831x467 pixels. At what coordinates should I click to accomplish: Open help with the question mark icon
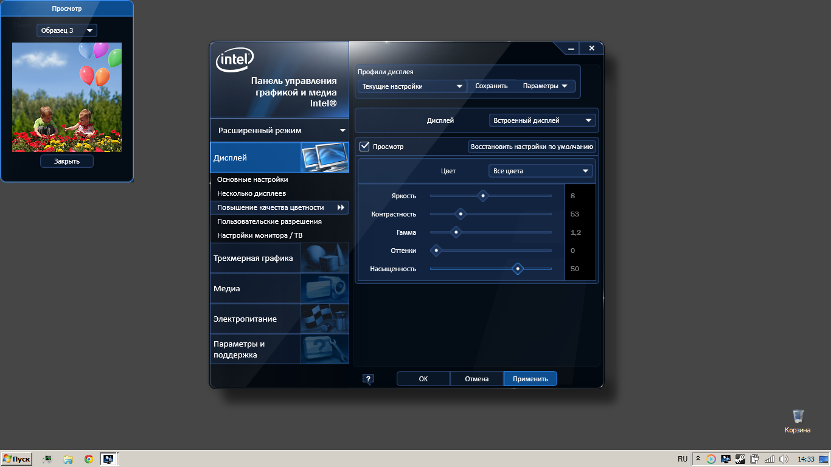pyautogui.click(x=368, y=379)
